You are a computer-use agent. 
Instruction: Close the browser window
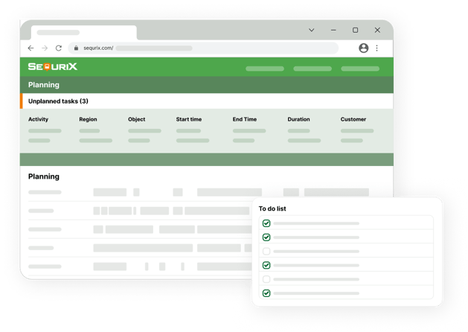377,31
